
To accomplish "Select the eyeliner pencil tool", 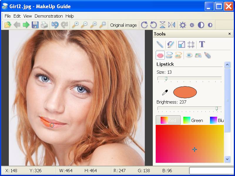I will 207,55.
